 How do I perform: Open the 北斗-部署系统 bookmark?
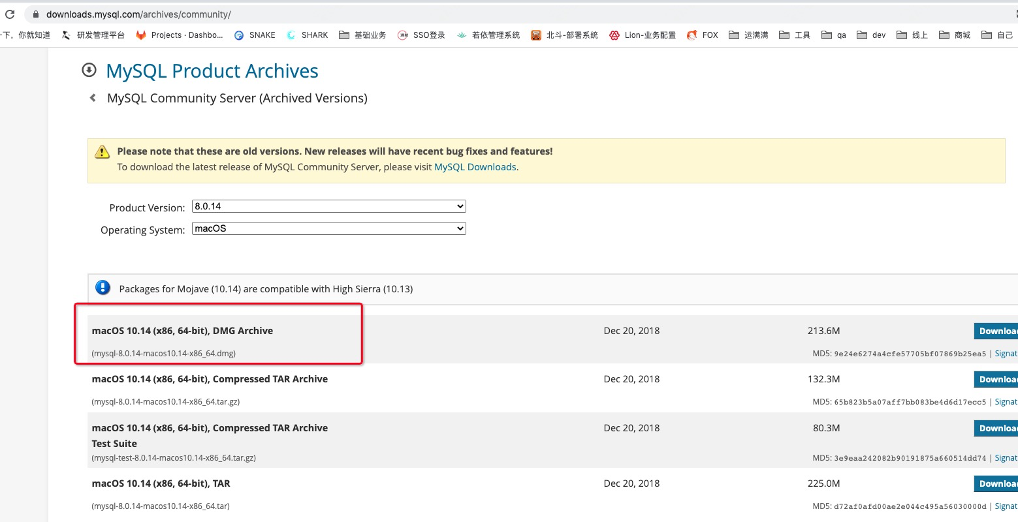(x=564, y=35)
